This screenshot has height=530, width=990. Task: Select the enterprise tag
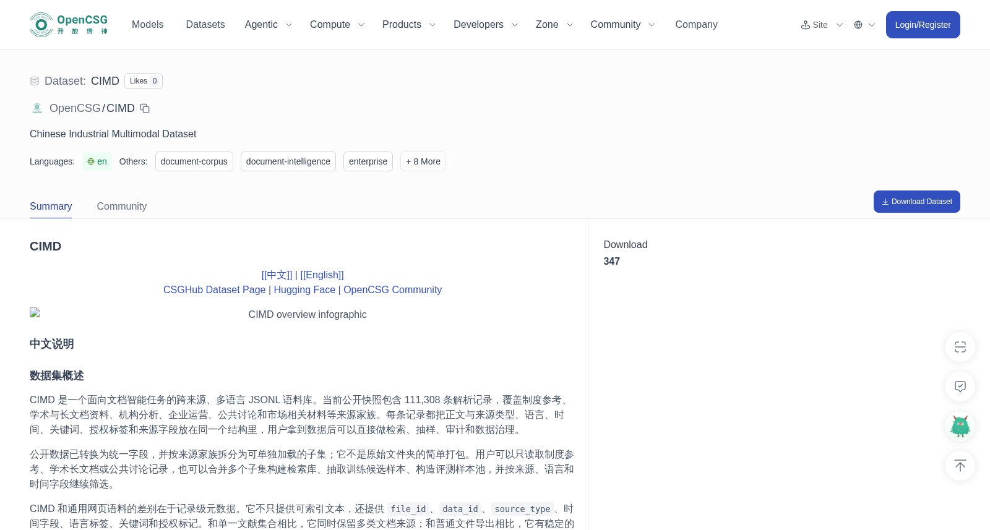[x=368, y=161]
